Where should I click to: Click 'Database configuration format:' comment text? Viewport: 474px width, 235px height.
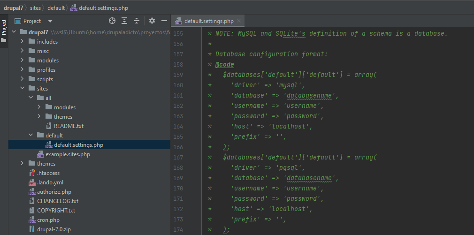click(271, 54)
